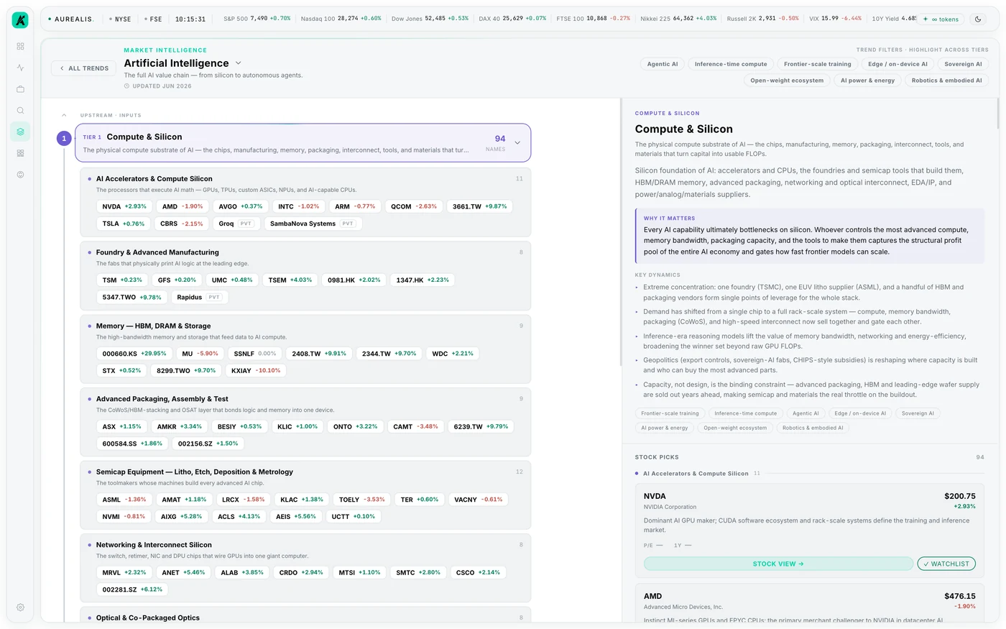
Task: Toggle the Open-weight ecosystem trend filter
Action: pyautogui.click(x=787, y=81)
